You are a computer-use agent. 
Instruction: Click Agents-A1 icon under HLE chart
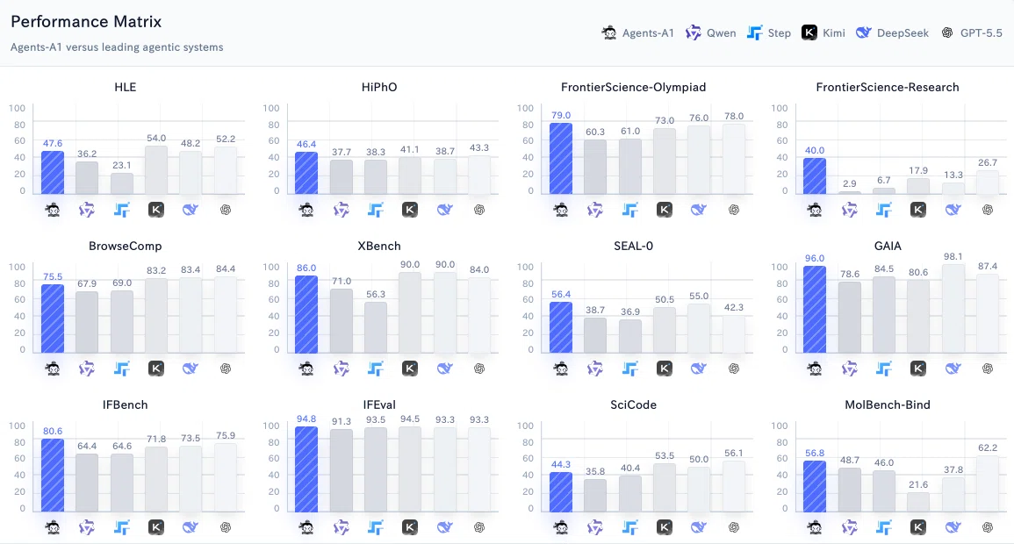pyautogui.click(x=53, y=210)
